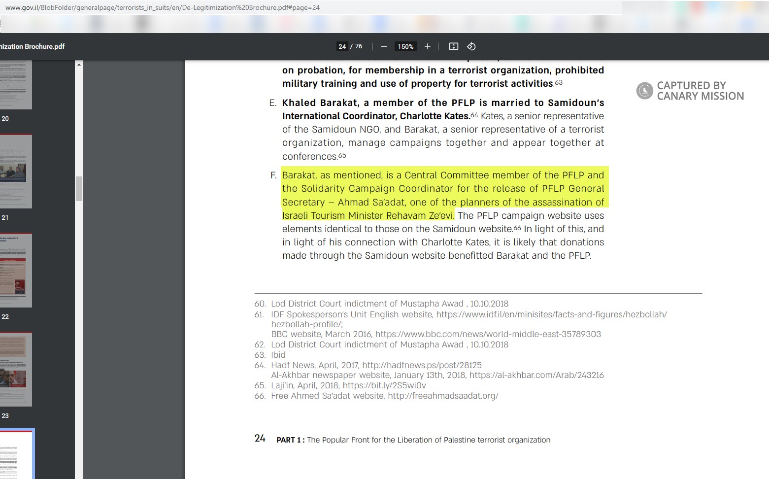Click footnote marker 63 superscript

pyautogui.click(x=559, y=82)
